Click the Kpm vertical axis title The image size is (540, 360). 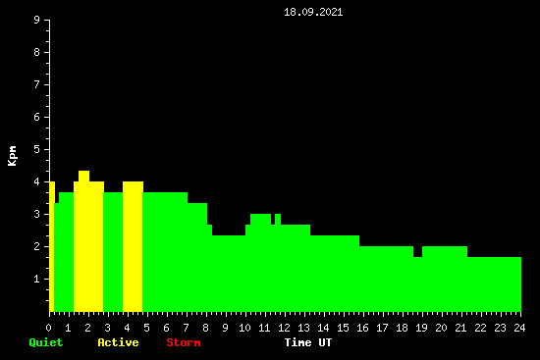13,156
